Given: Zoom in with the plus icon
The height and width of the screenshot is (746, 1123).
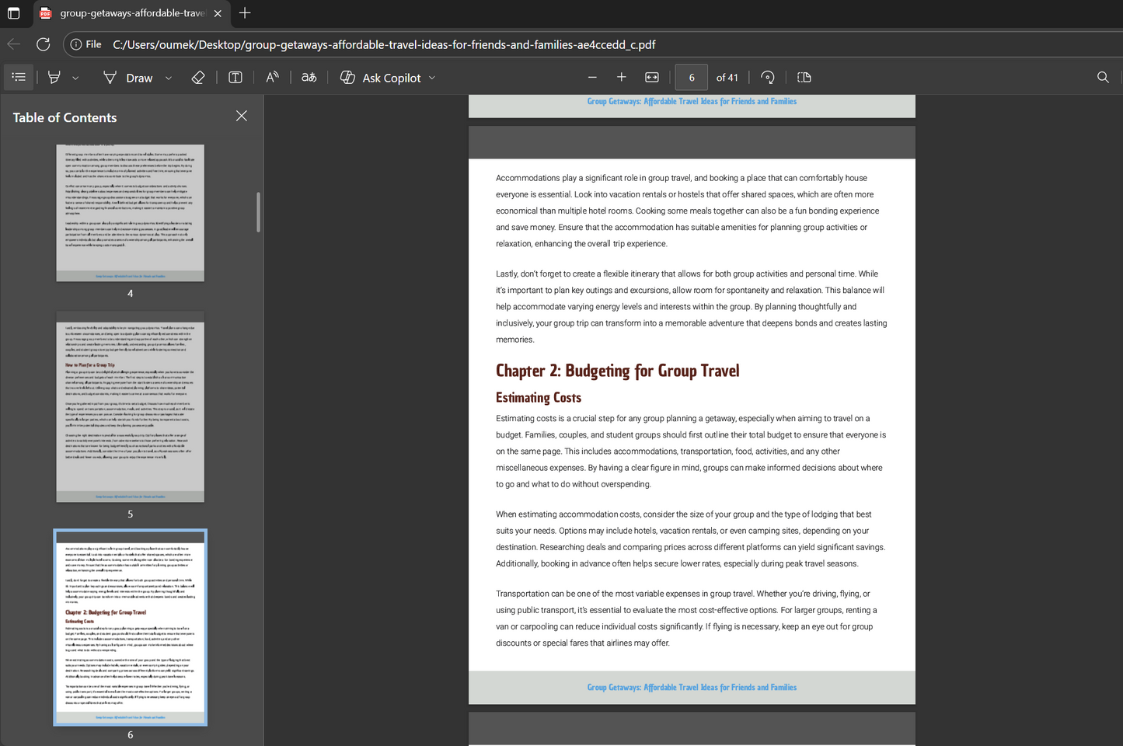Looking at the screenshot, I should coord(621,77).
